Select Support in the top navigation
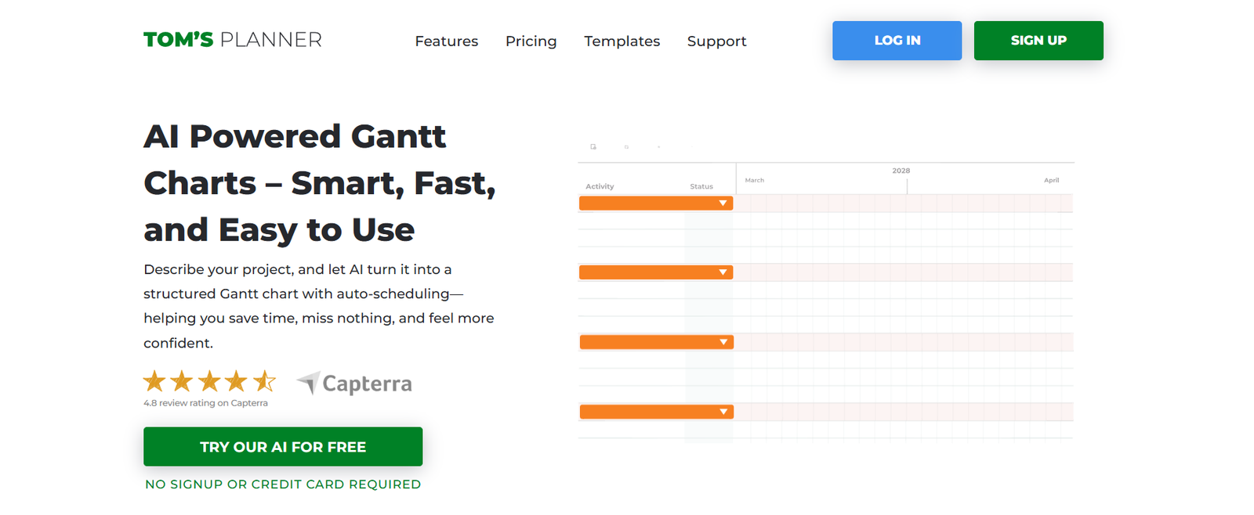 coord(716,41)
